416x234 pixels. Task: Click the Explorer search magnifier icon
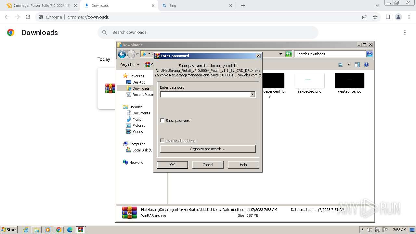tap(370, 54)
